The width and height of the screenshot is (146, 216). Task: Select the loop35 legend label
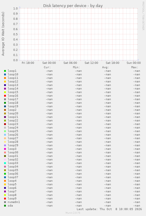coord(13,170)
